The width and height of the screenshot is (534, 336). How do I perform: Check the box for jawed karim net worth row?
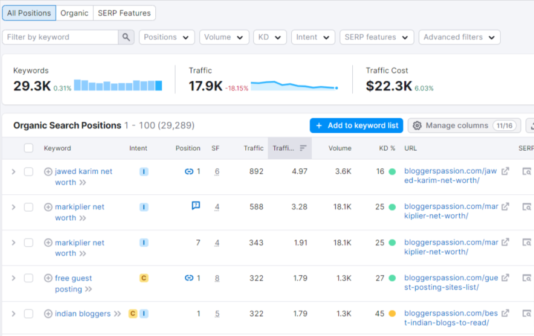pyautogui.click(x=28, y=172)
